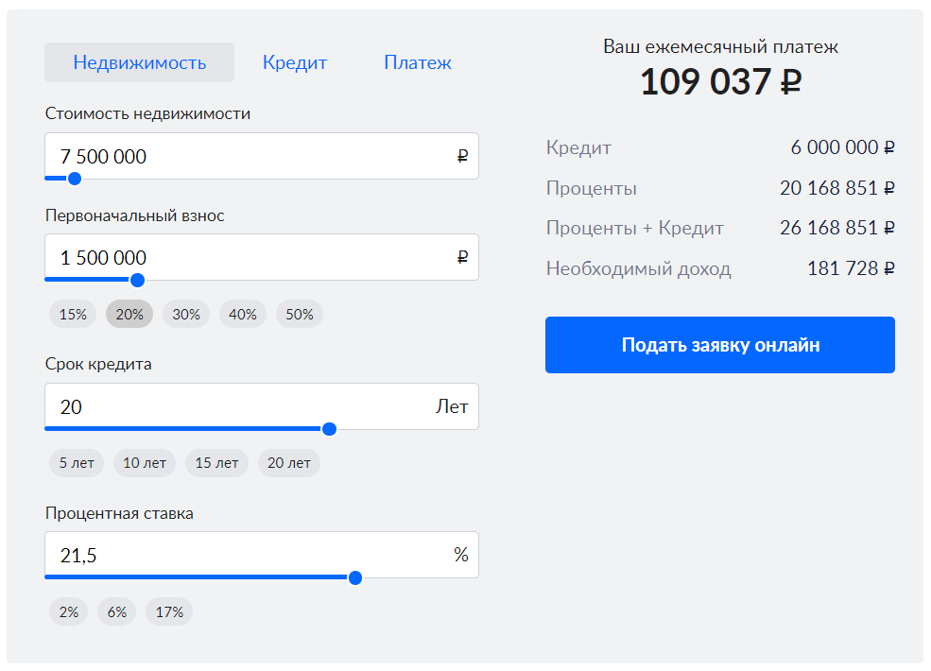Open the Кредит tab
Viewport: 931px width, 671px height.
tap(295, 63)
